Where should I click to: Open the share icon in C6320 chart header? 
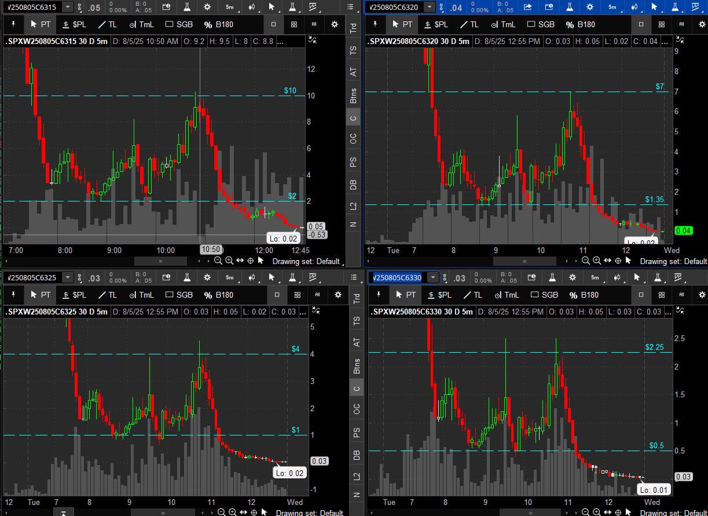(527, 7)
